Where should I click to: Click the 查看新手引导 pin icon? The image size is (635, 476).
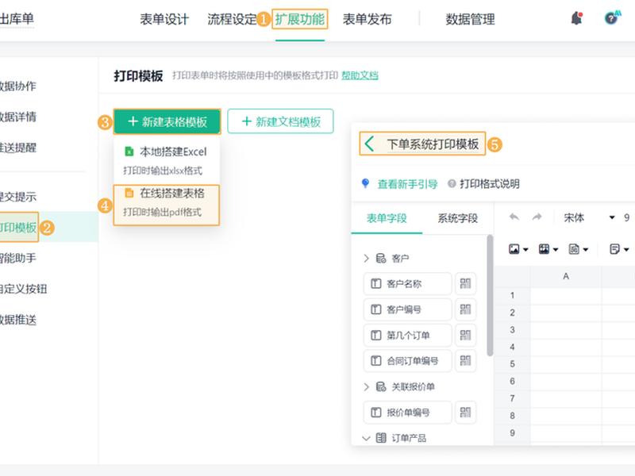coord(365,183)
